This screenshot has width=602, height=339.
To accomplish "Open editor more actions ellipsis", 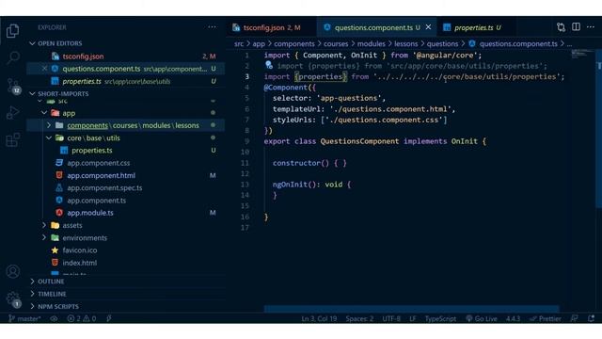I will (591, 27).
